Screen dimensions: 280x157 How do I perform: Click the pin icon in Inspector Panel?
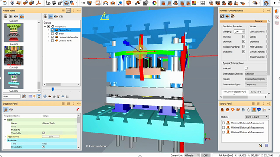tap(77, 109)
